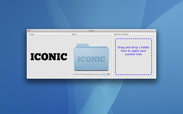This screenshot has height=114, width=183.
Task: Click the icon size slider knob
Action: click(104, 74)
